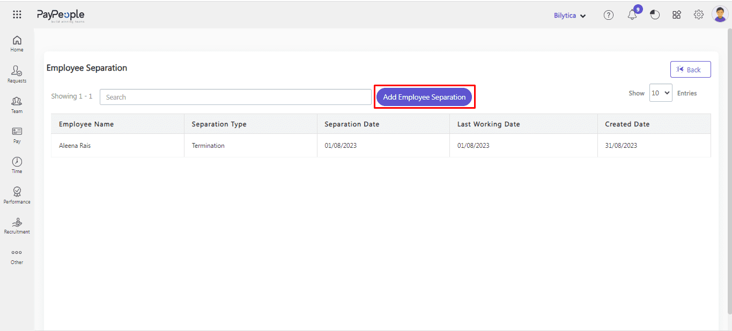Open the apps grid menu icon
The height and width of the screenshot is (331, 732).
pos(17,15)
